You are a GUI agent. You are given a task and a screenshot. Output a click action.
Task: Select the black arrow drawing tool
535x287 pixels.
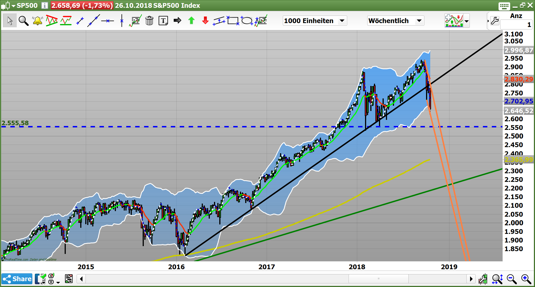[177, 21]
